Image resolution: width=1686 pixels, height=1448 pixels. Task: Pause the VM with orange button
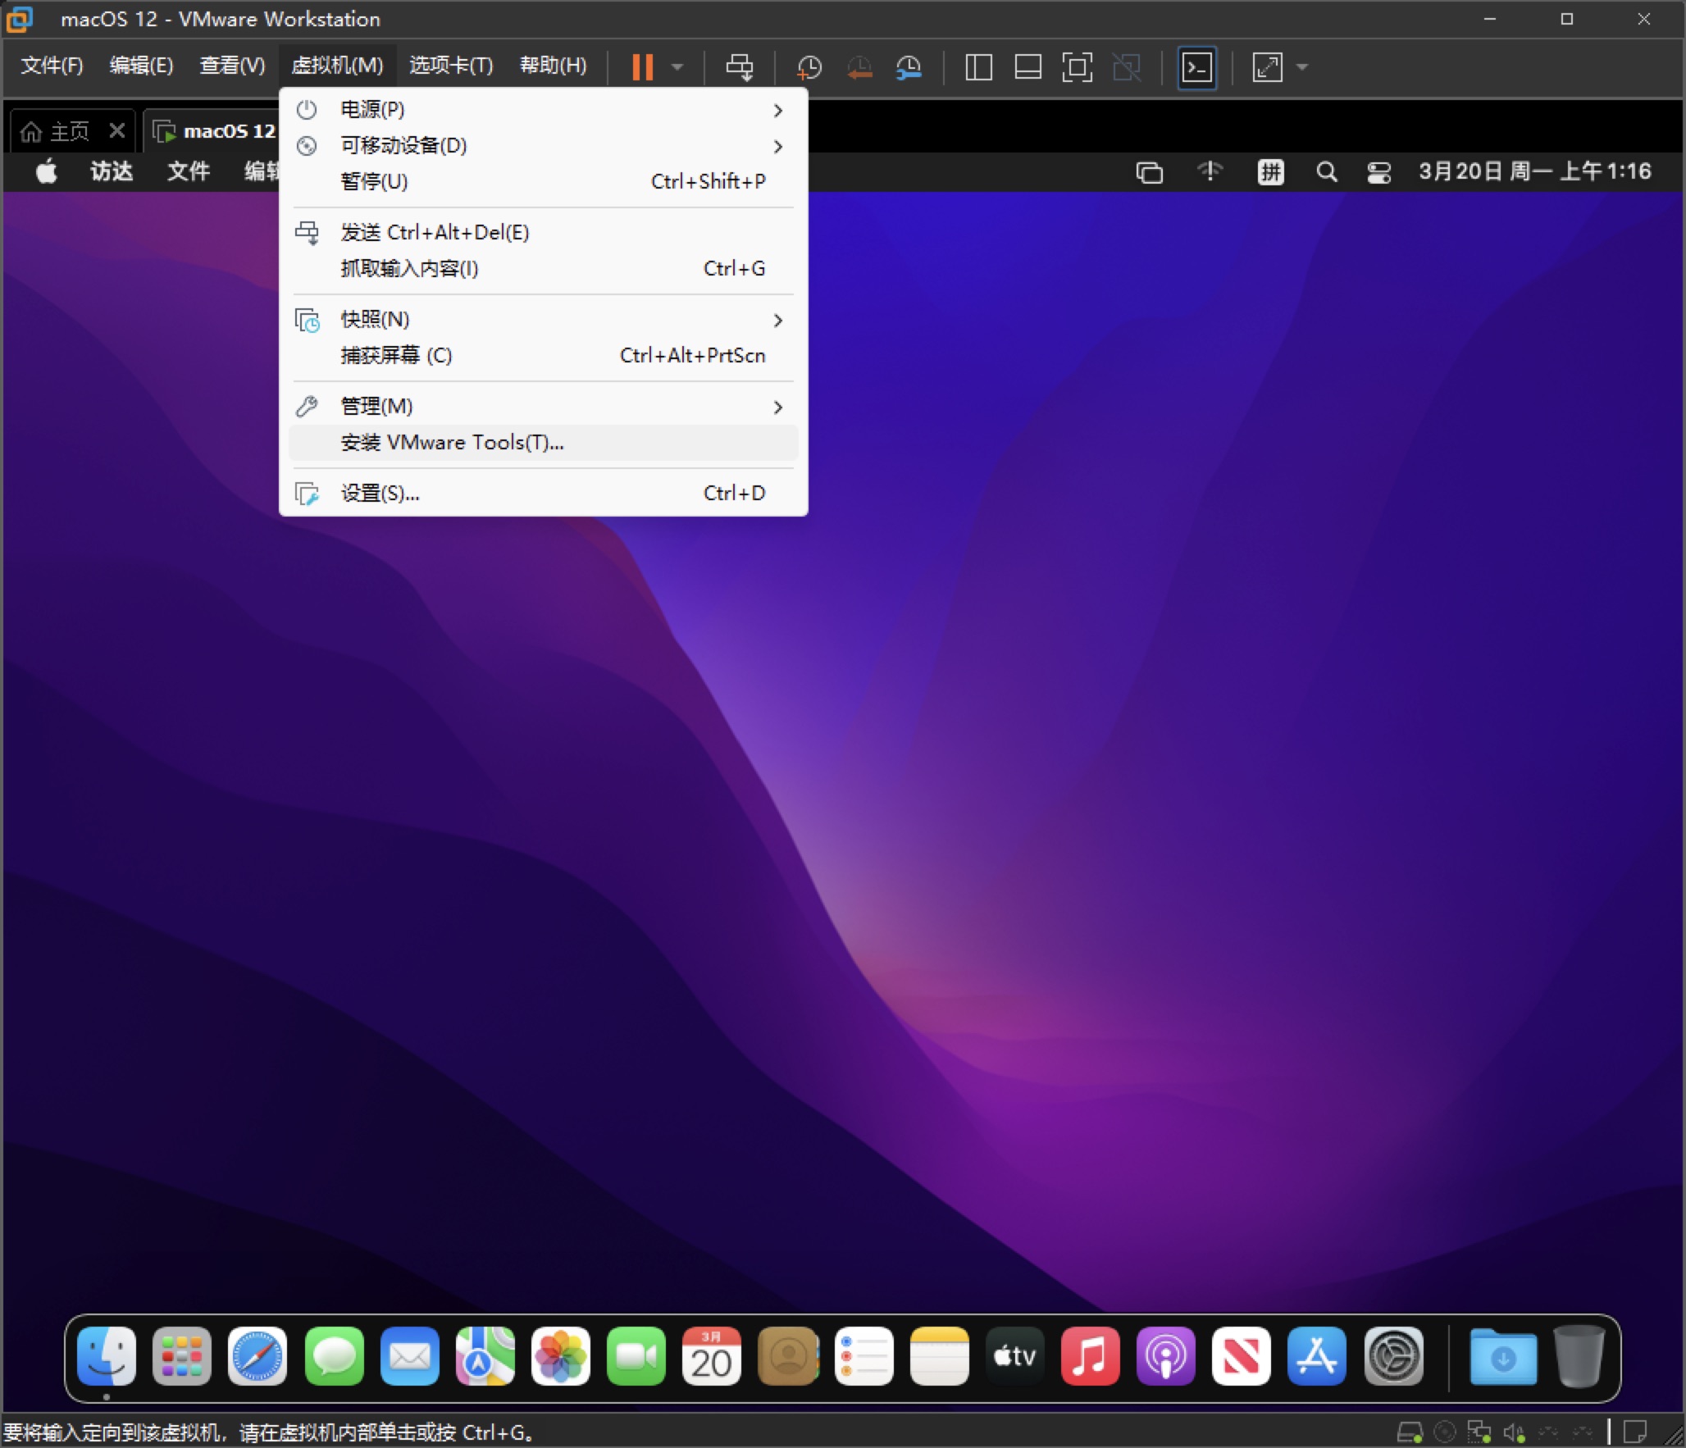pyautogui.click(x=643, y=66)
